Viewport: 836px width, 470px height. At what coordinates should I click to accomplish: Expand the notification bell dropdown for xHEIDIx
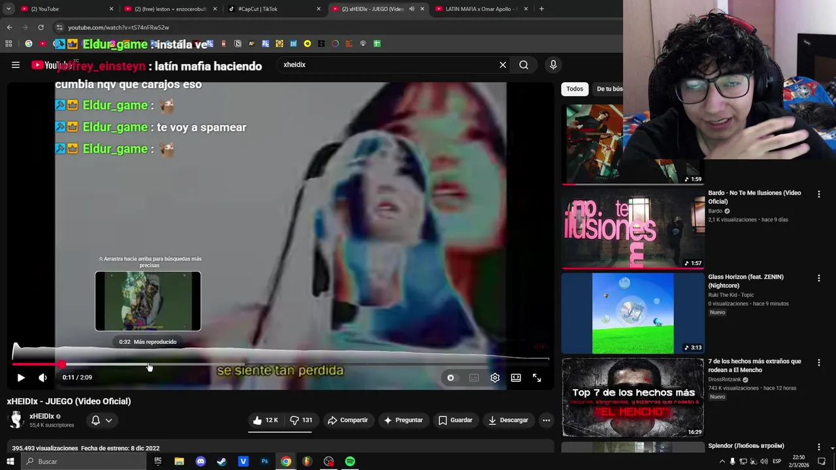102,420
